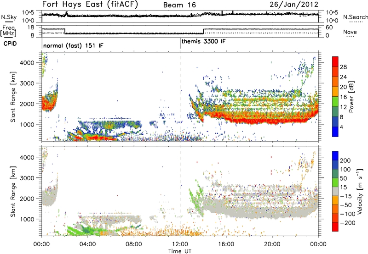This screenshot has width=368, height=254.
Task: Click the "200" label on velocity scale
Action: [x=345, y=160]
